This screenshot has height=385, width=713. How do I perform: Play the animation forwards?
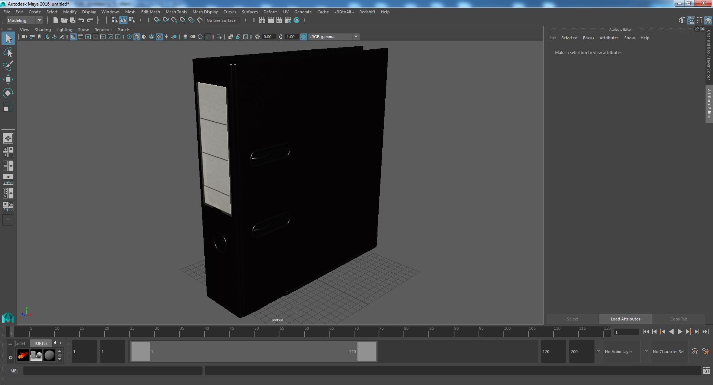coord(680,332)
